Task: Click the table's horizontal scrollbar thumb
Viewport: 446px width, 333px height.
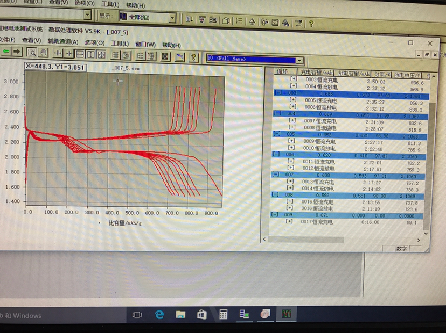Action: coord(306,240)
